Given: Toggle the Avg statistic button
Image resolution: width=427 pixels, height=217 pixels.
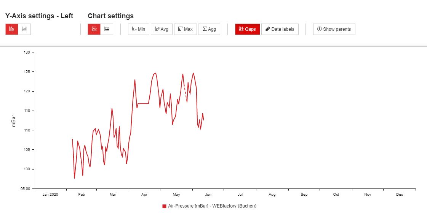Looking at the screenshot, I should (x=162, y=29).
